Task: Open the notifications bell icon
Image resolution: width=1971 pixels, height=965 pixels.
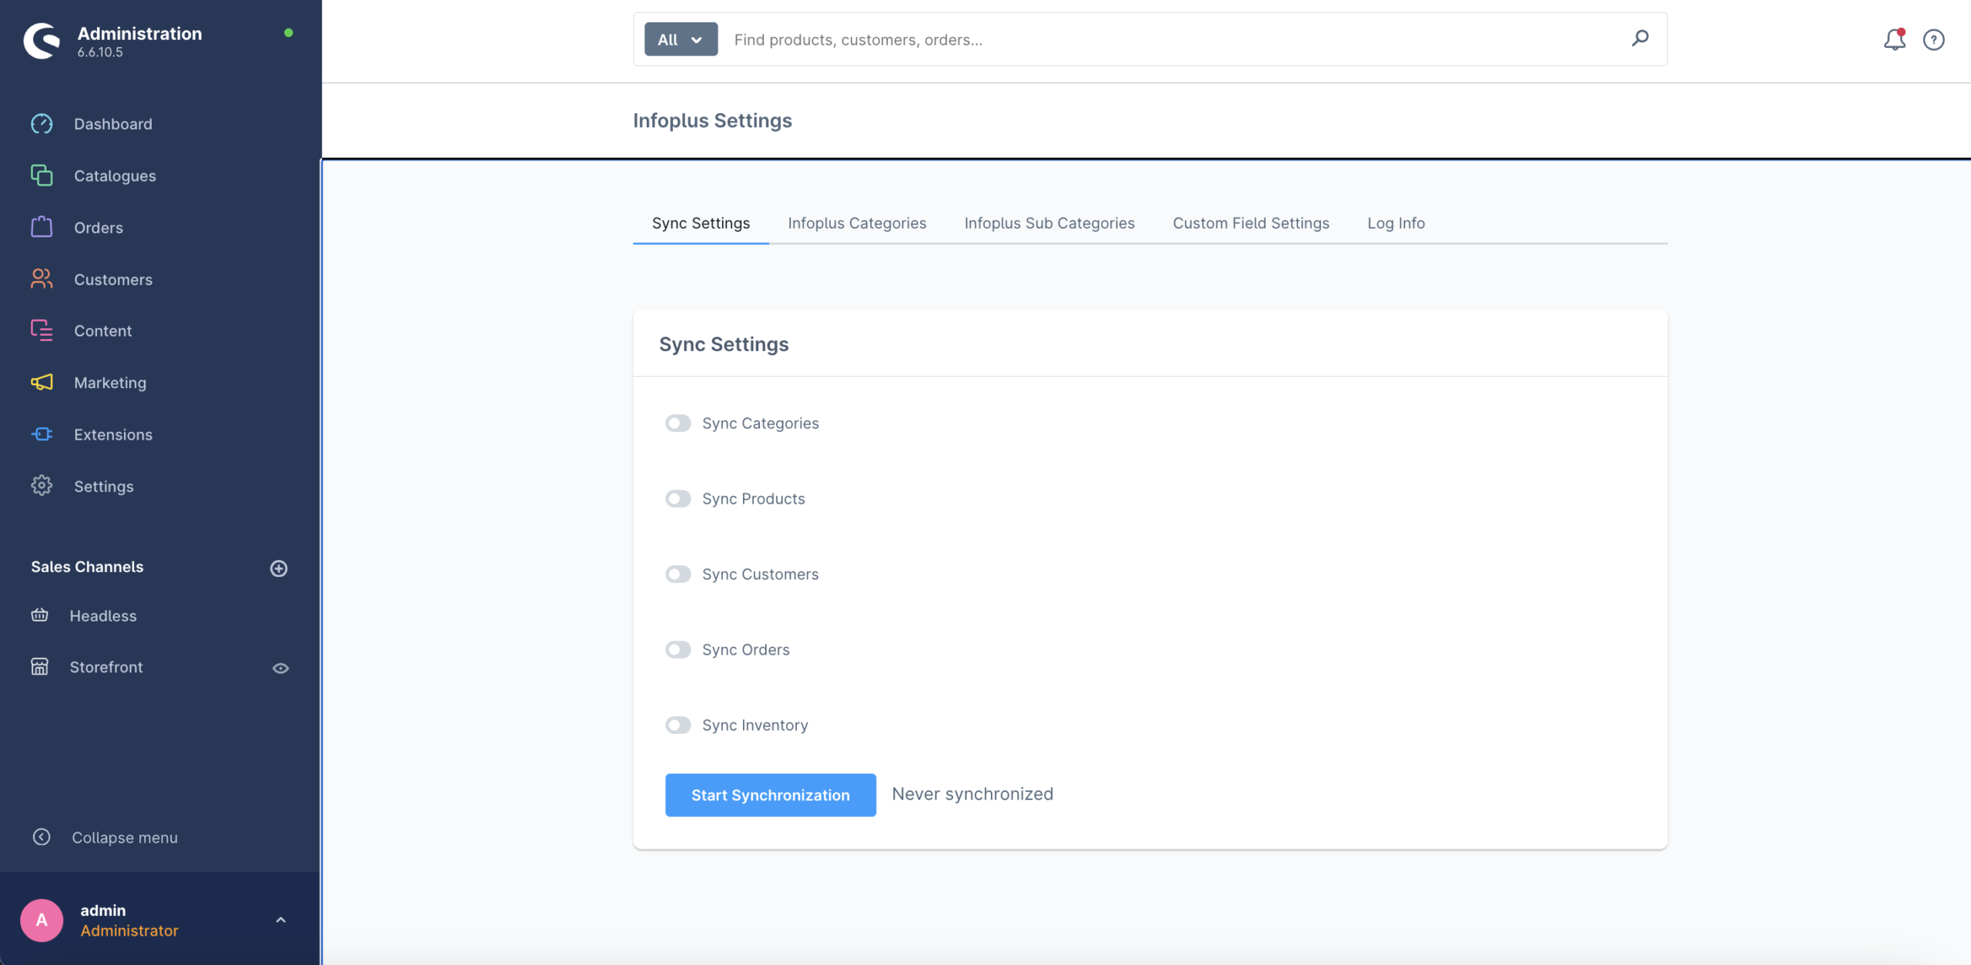Action: 1894,39
